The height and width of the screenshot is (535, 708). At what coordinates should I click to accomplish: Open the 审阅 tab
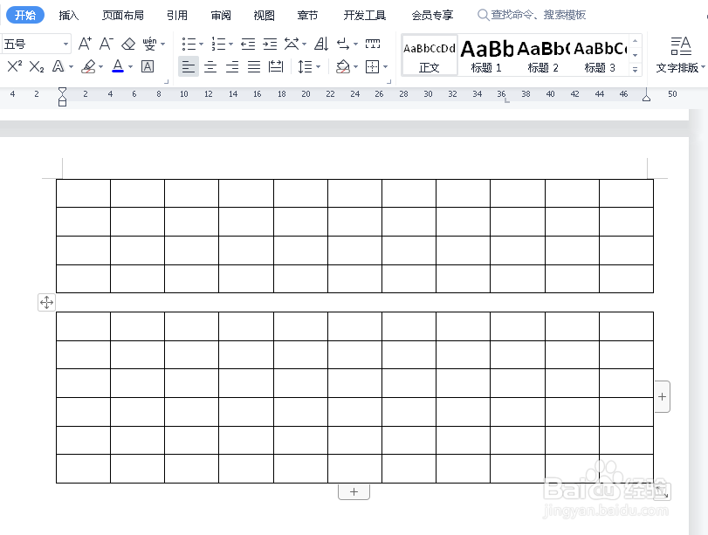pyautogui.click(x=221, y=16)
